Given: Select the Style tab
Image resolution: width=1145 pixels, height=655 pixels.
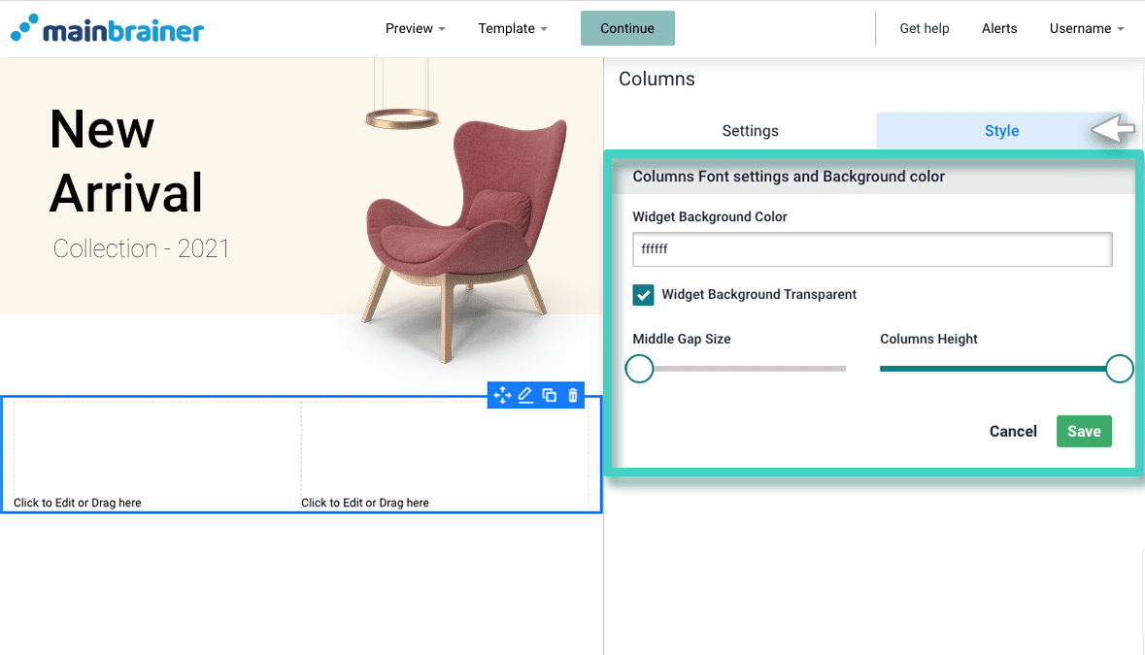Looking at the screenshot, I should (1001, 130).
